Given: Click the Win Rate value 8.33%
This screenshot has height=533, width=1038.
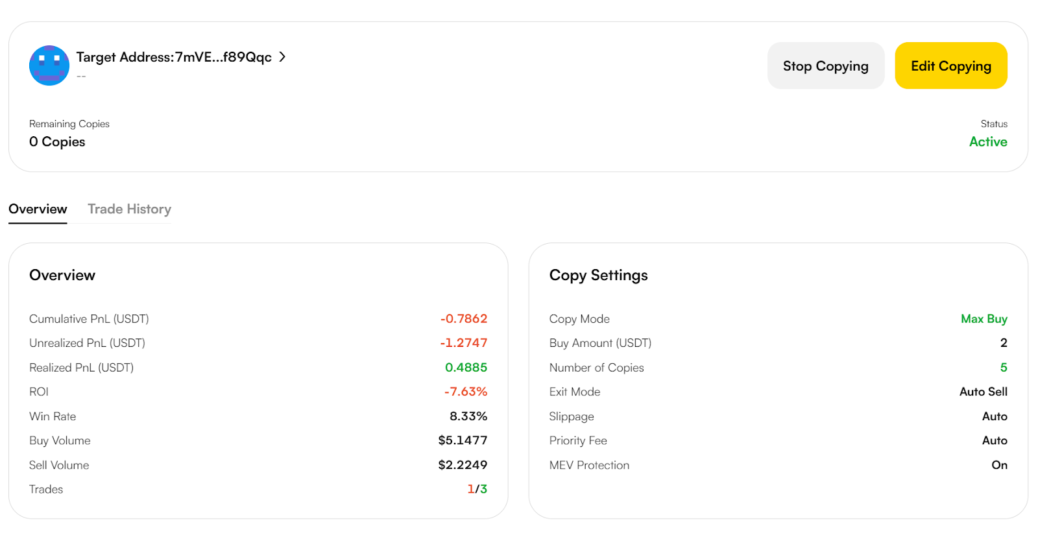Looking at the screenshot, I should 468,416.
